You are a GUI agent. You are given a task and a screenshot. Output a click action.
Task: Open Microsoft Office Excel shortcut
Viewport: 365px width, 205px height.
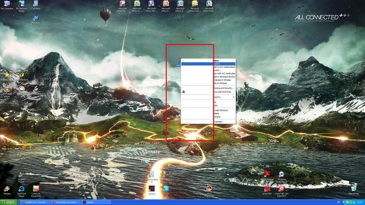[x=137, y=6]
